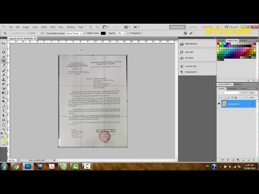Add a layer style with fx button
Screen dimensions: 259x194
coord(228,160)
